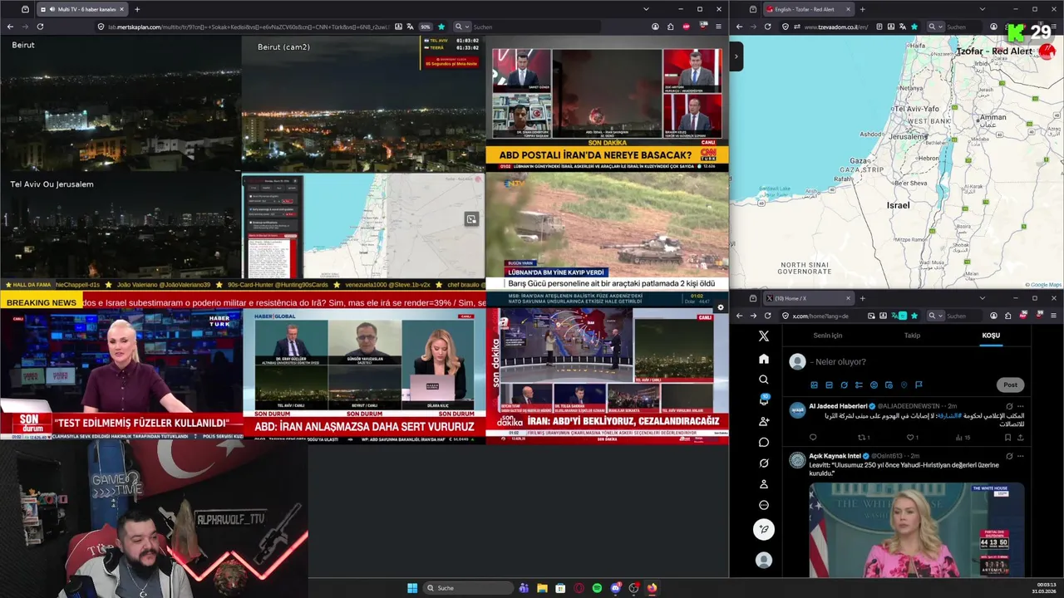The width and height of the screenshot is (1064, 598).
Task: Open Al Jadeed Haberleri profile name
Action: pos(838,406)
